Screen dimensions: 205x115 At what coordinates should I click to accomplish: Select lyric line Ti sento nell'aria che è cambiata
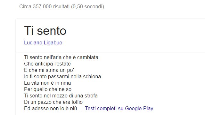[61, 57]
